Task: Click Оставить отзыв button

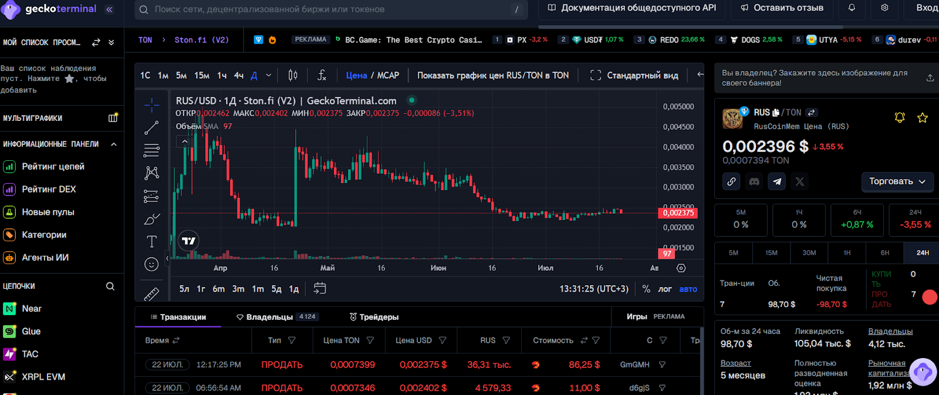Action: [x=782, y=8]
